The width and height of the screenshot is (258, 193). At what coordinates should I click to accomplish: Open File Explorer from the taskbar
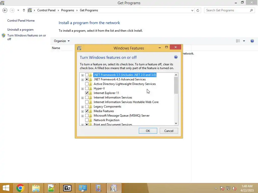[36, 188]
